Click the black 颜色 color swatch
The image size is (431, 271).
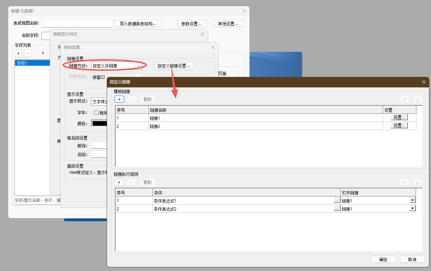tap(100, 124)
